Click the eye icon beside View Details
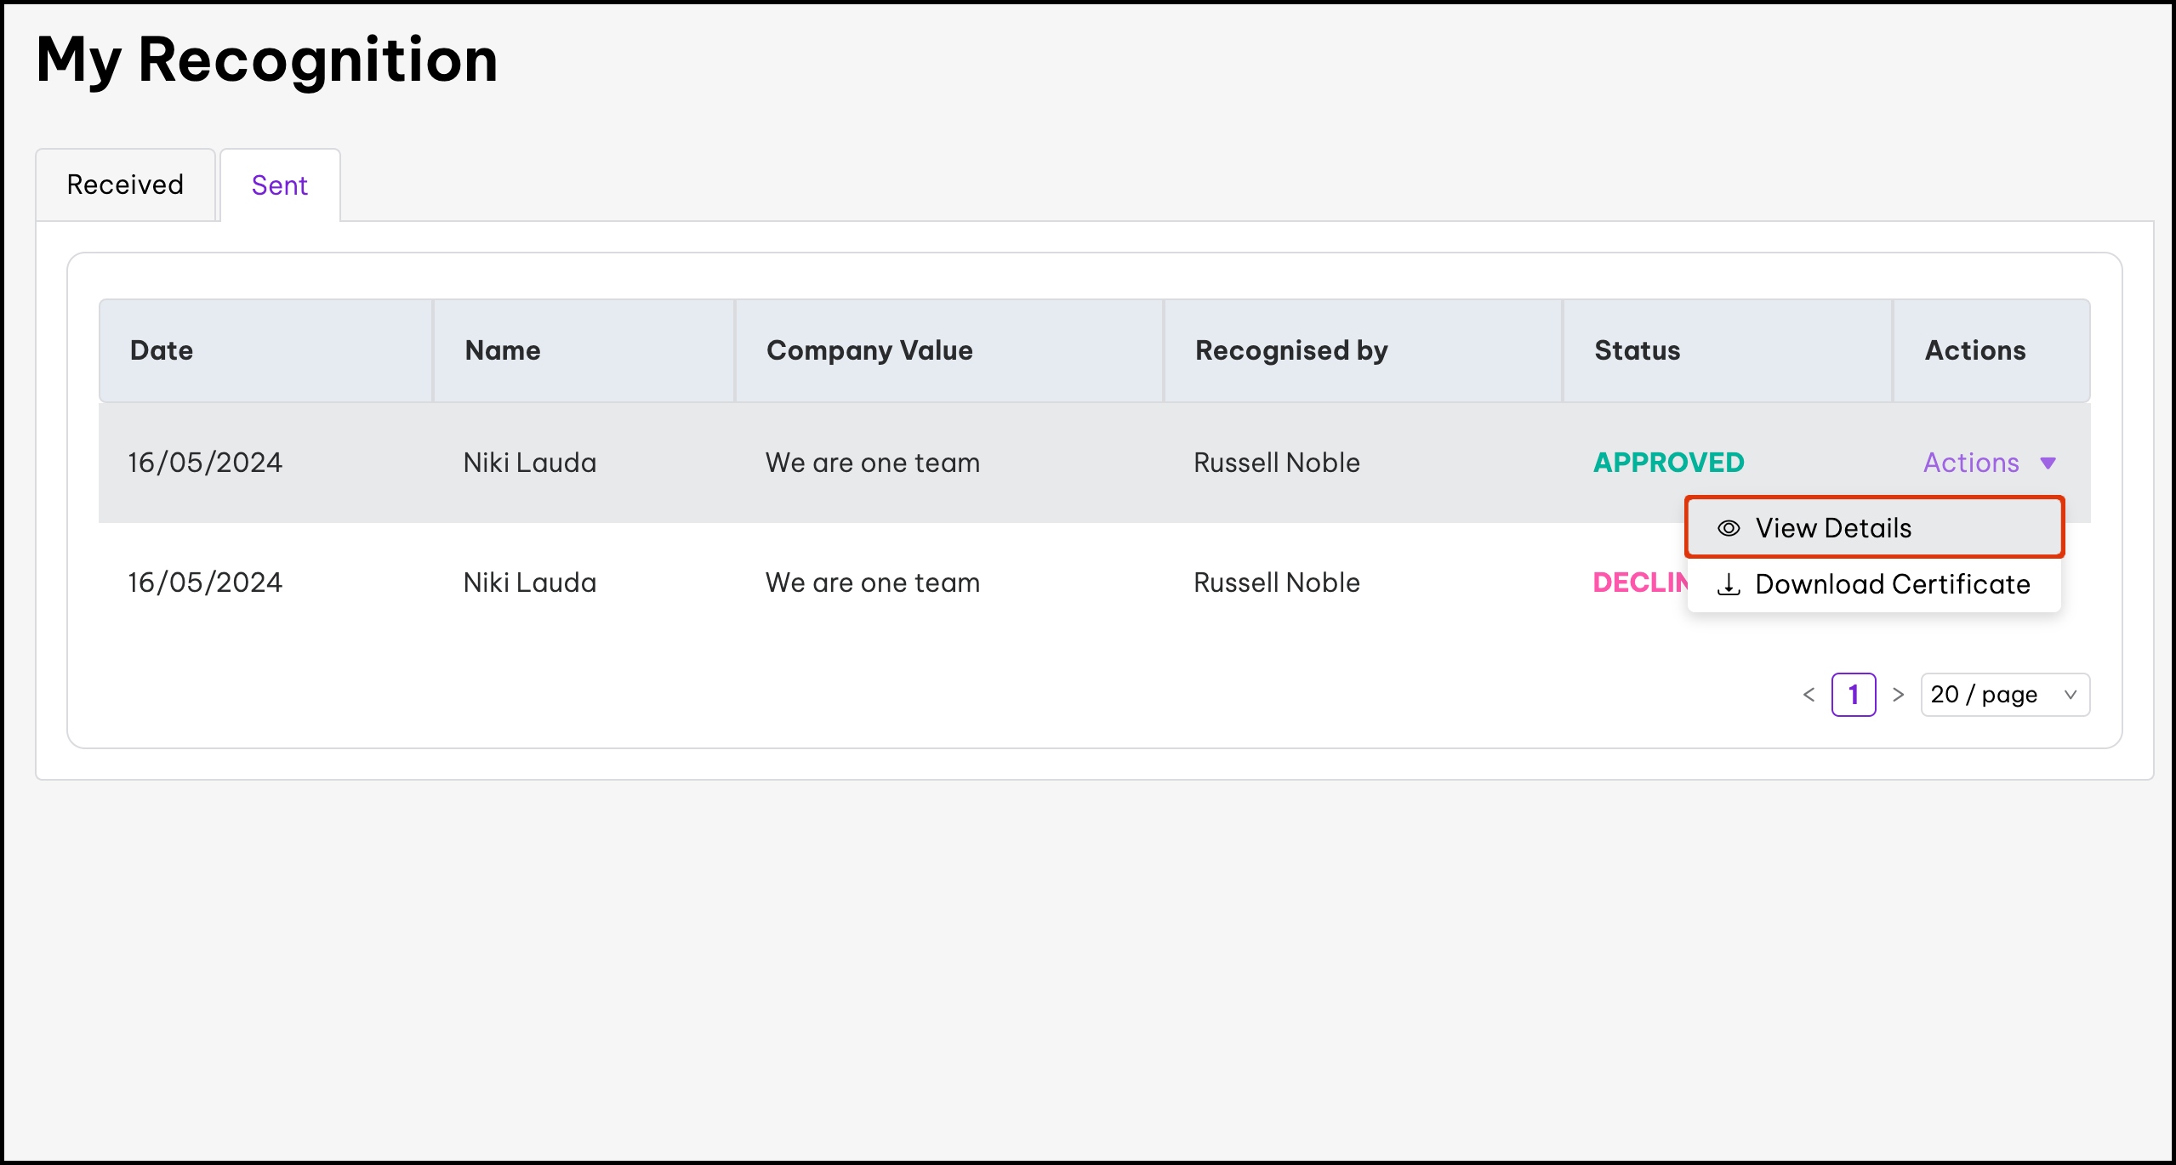 (1728, 528)
